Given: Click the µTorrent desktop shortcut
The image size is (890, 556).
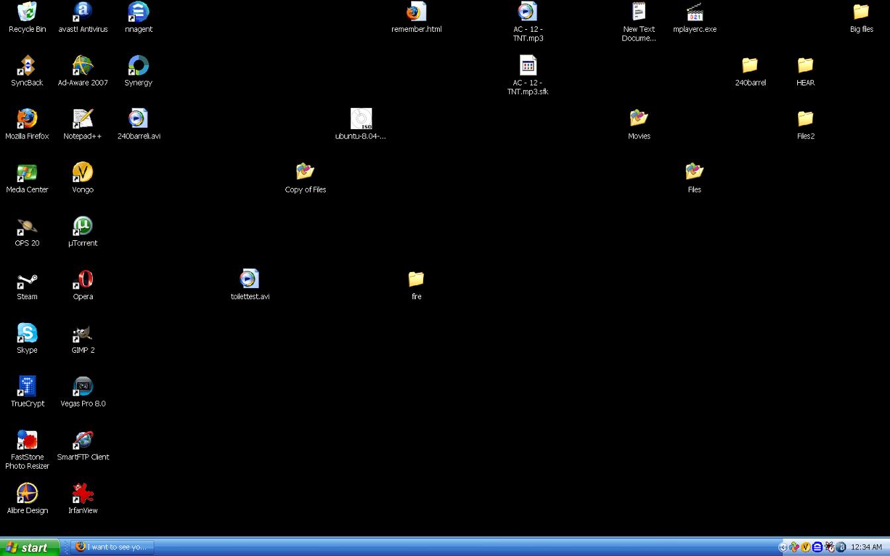Looking at the screenshot, I should pos(83,226).
